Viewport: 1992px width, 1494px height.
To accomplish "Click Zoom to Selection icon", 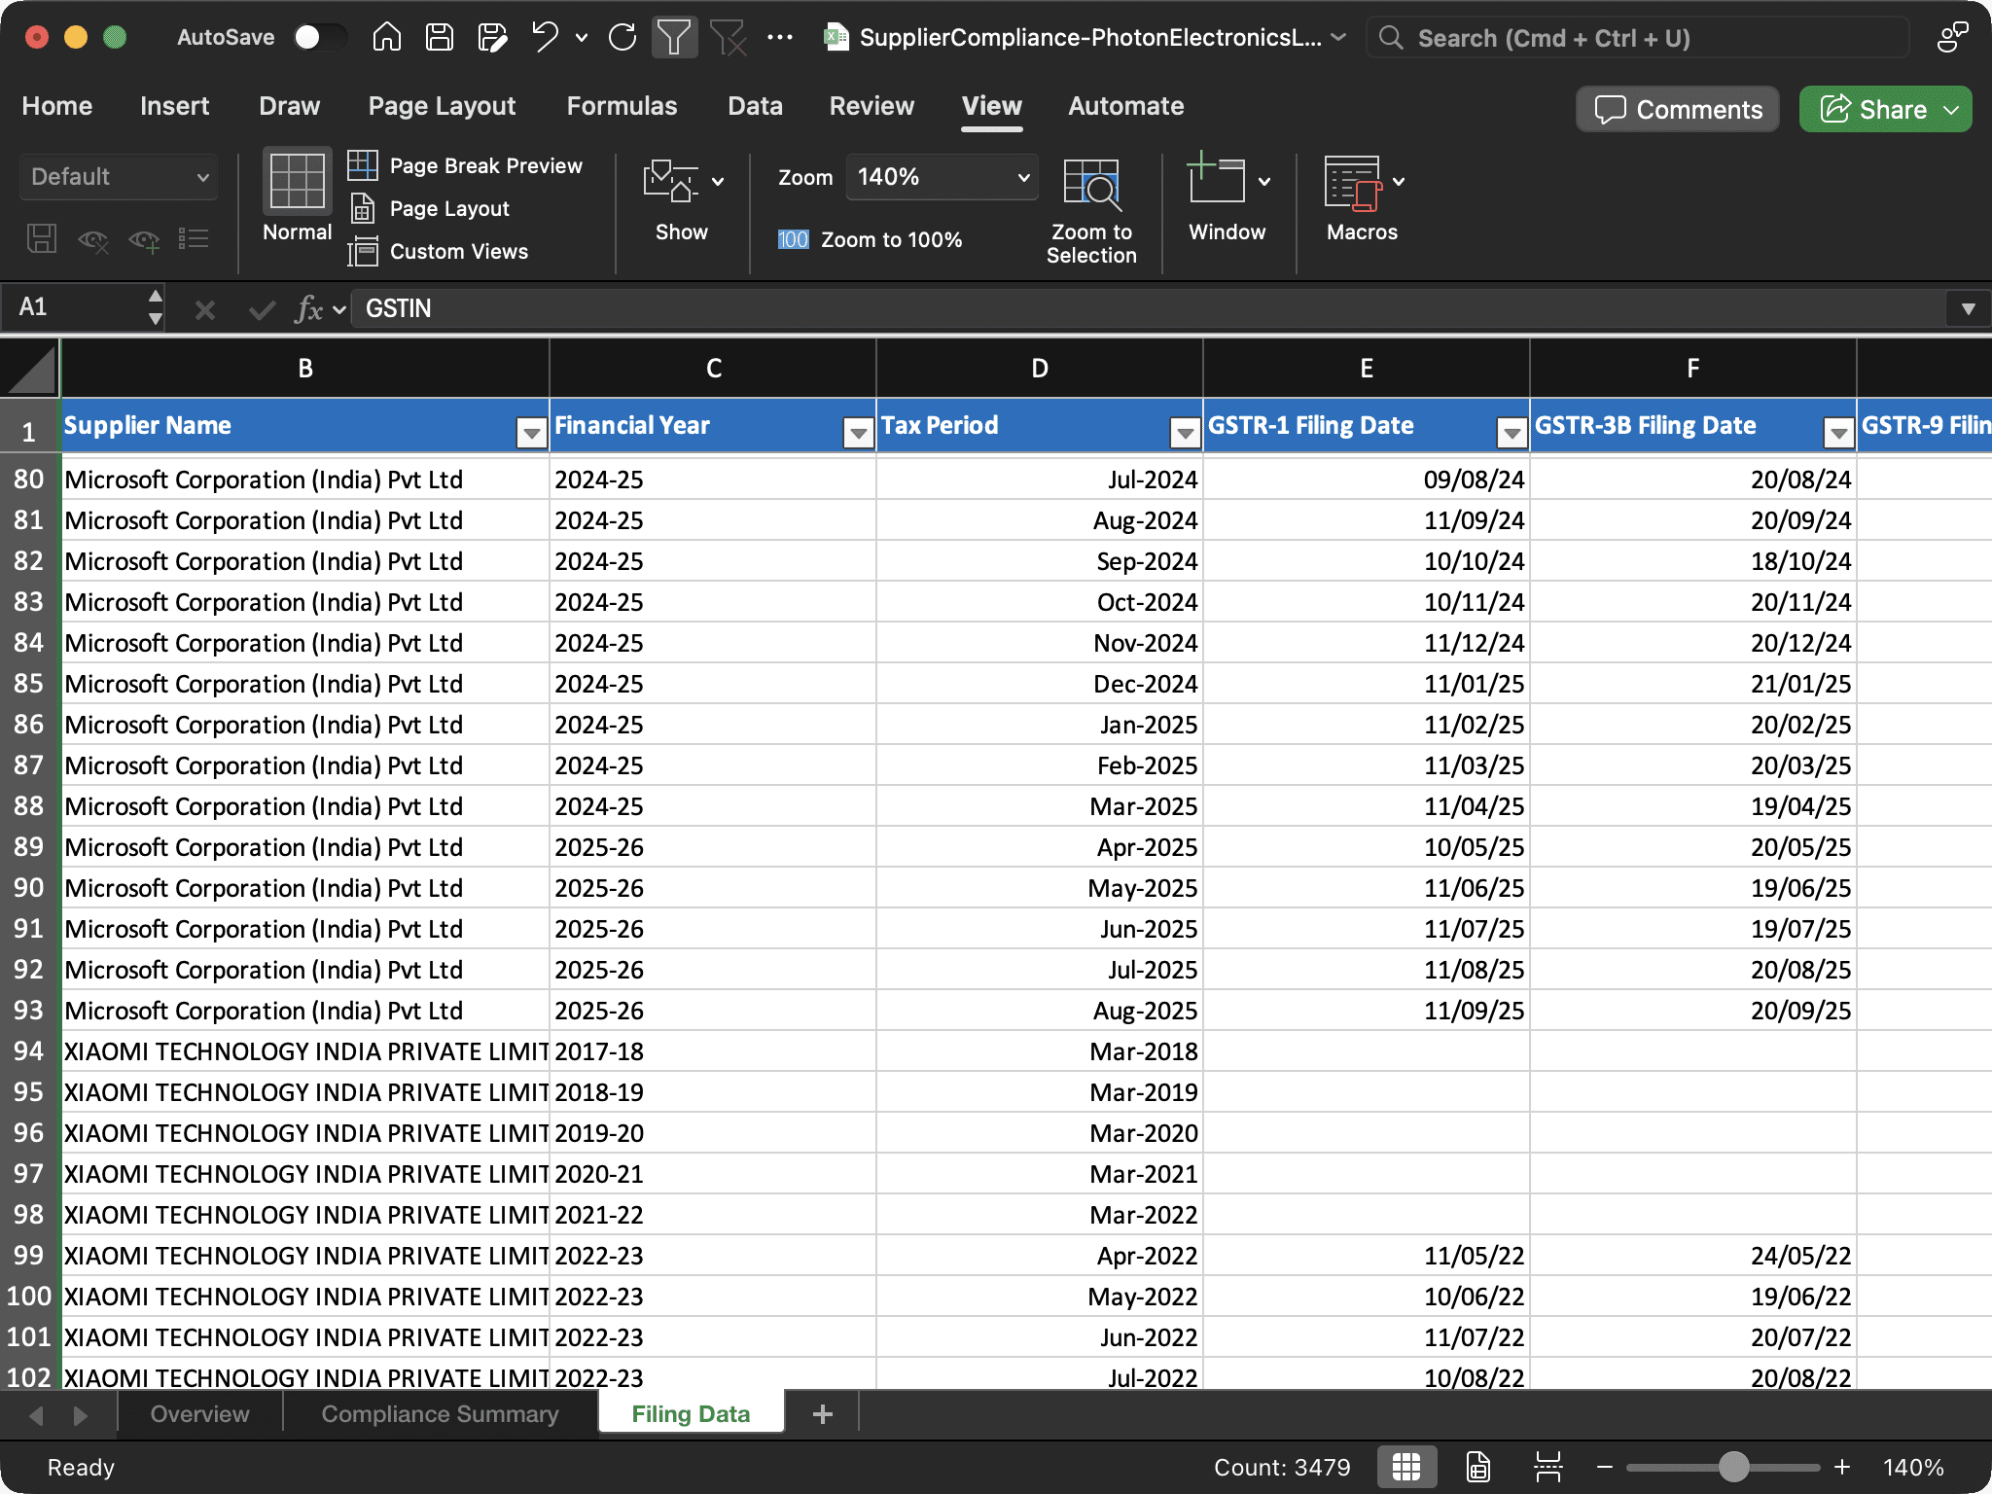I will point(1090,210).
